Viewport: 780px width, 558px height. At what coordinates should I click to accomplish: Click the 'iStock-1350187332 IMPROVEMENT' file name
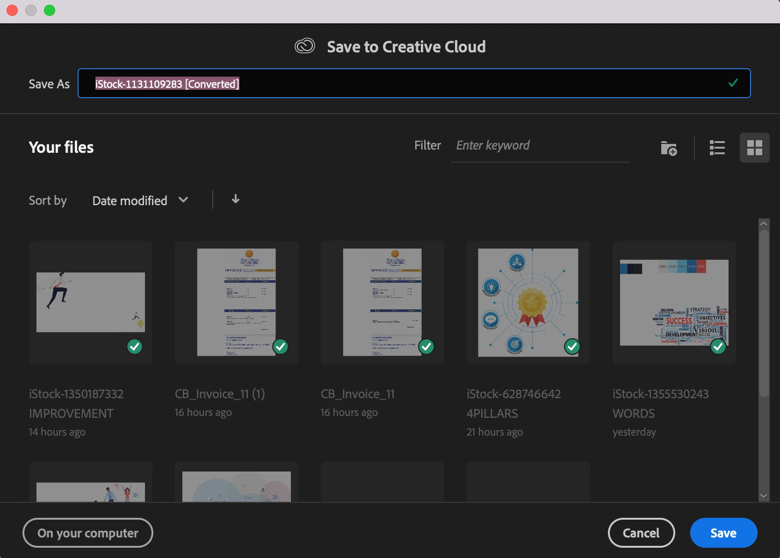click(x=76, y=404)
